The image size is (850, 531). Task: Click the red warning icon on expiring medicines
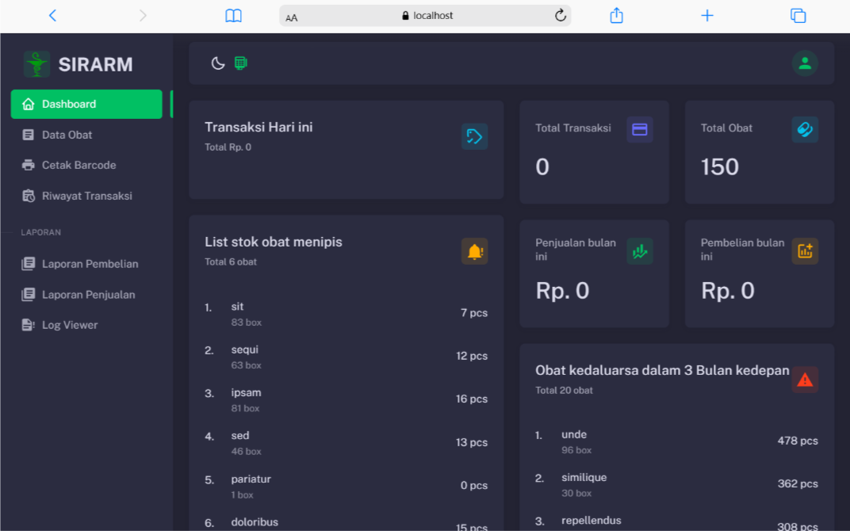805,380
